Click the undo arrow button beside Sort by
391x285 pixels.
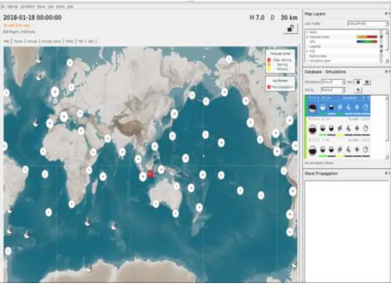pos(358,90)
